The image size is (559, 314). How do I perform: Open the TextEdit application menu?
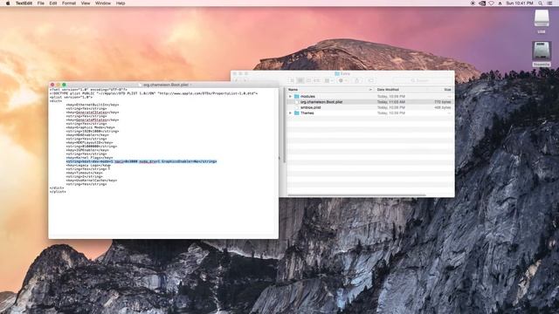click(24, 3)
